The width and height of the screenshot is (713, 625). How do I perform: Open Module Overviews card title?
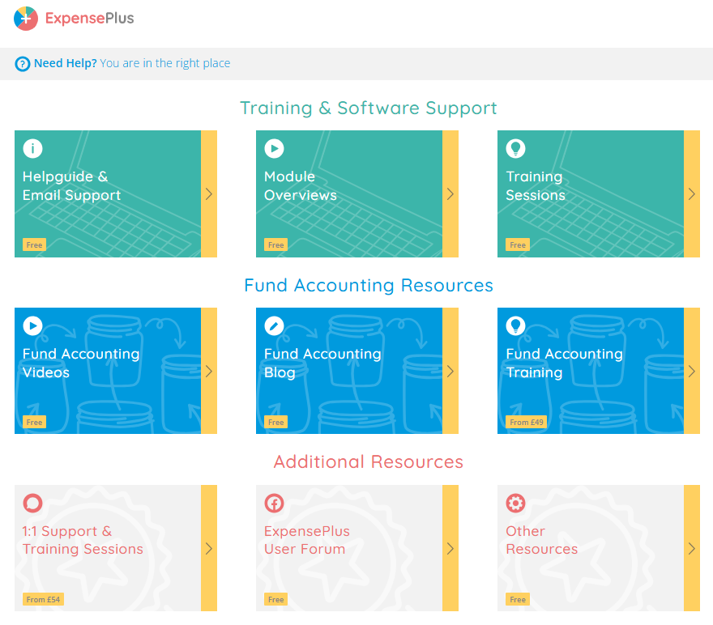pyautogui.click(x=300, y=185)
